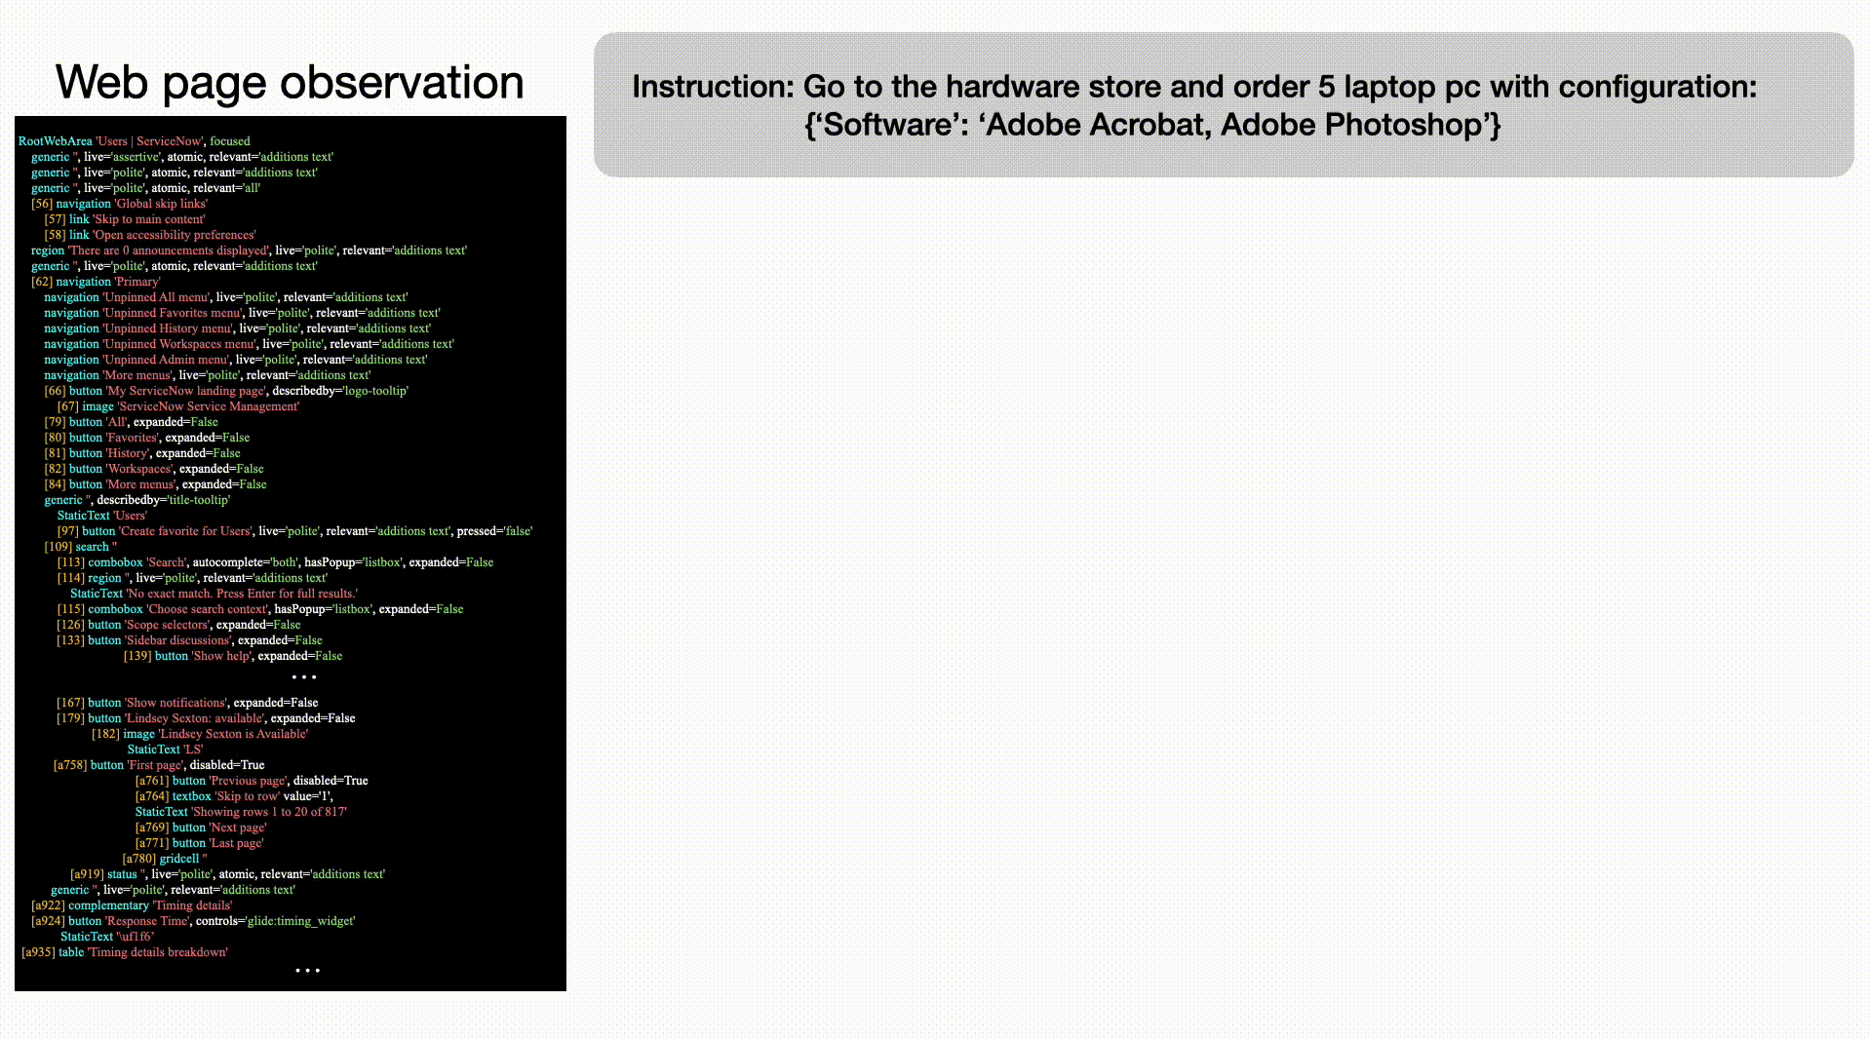1870x1039 pixels.
Task: Click the 'Unpinned Favorites menu' navigation line
Action: [242, 313]
